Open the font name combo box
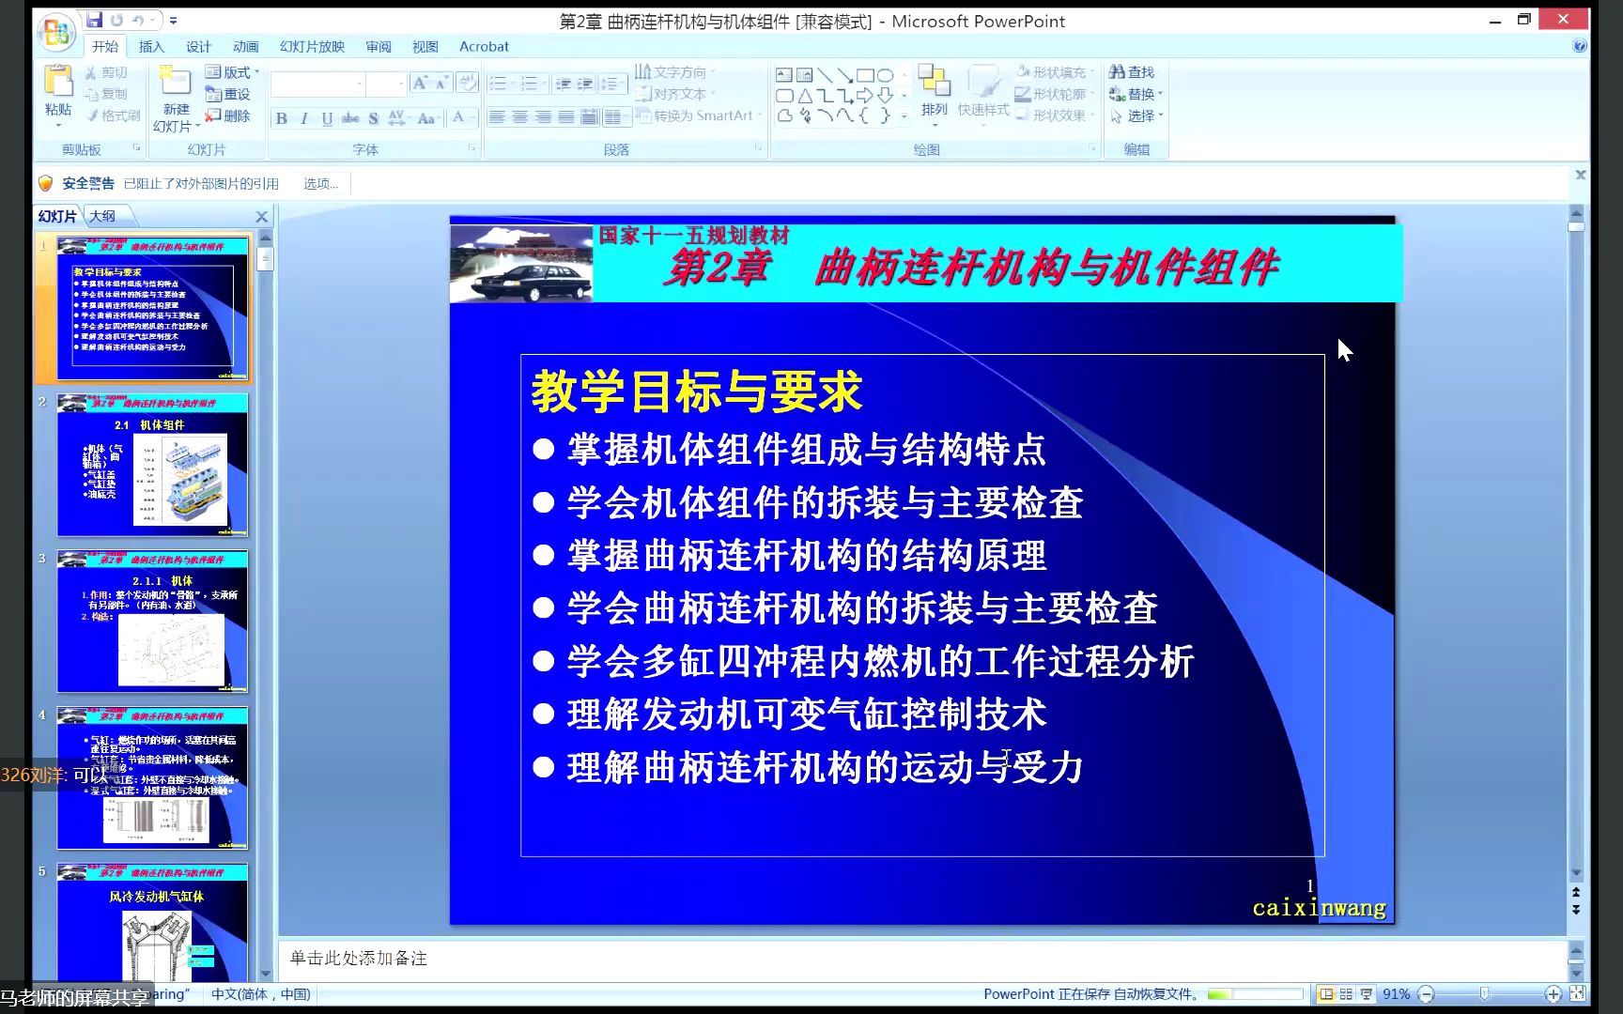The width and height of the screenshot is (1623, 1014). [318, 84]
